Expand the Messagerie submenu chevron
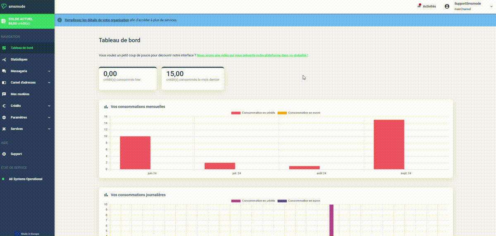 (49, 71)
